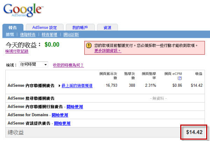210x141 pixels.
Task: Click the AdSense 搜尋聯播網廣告 row label
Action: coord(31,98)
